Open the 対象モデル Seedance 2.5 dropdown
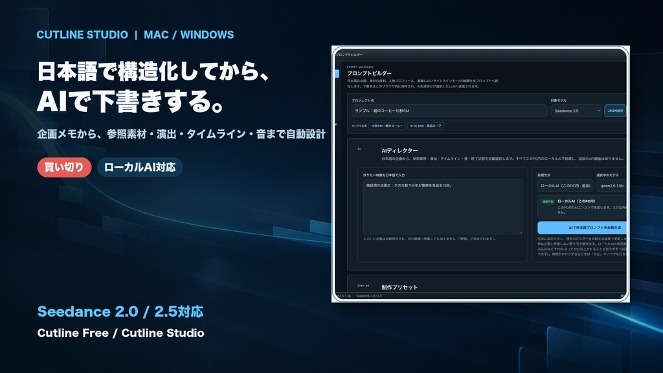Screen dimensions: 663x373 point(576,111)
